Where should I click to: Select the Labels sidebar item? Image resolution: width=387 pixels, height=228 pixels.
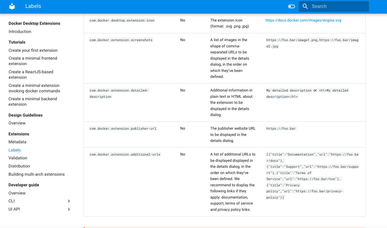click(15, 150)
